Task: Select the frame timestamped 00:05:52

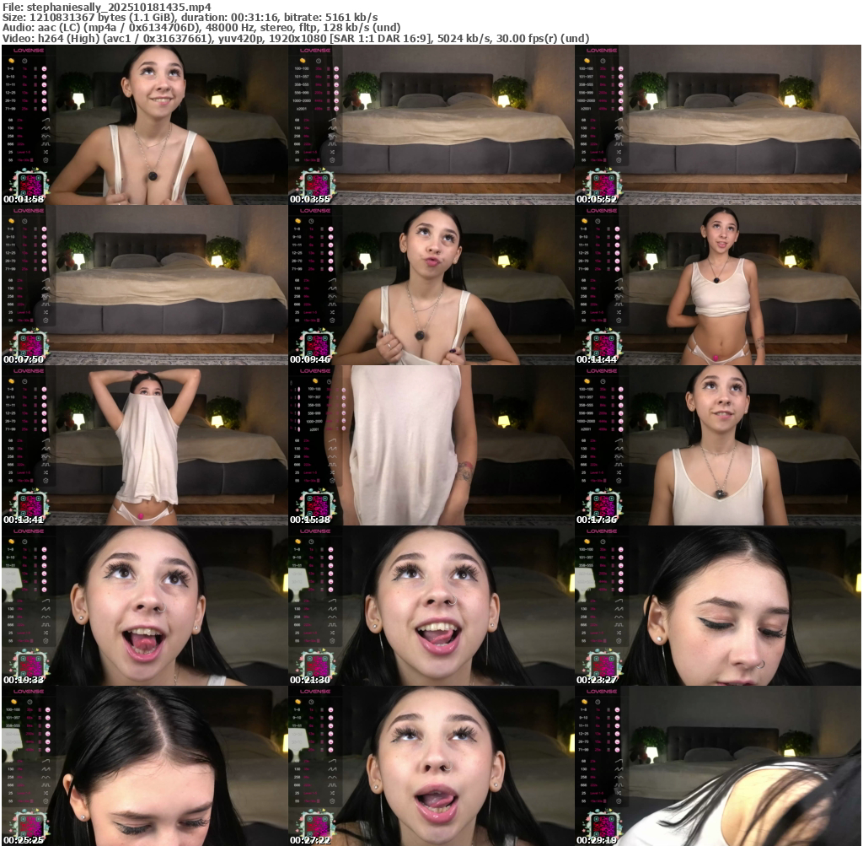Action: pos(718,125)
